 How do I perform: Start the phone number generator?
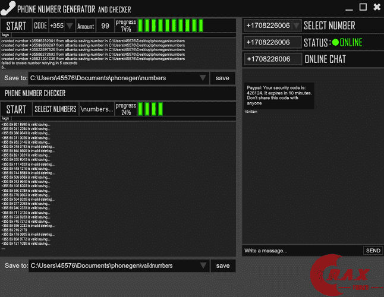pyautogui.click(x=16, y=26)
